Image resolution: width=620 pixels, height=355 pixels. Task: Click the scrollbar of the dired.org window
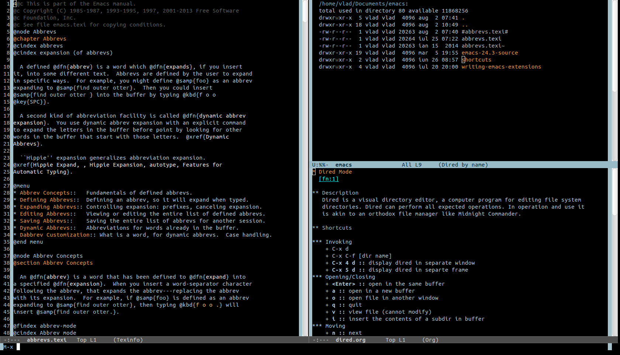coord(614,252)
